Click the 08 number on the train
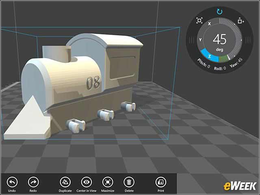The image size is (260, 195). (93, 82)
